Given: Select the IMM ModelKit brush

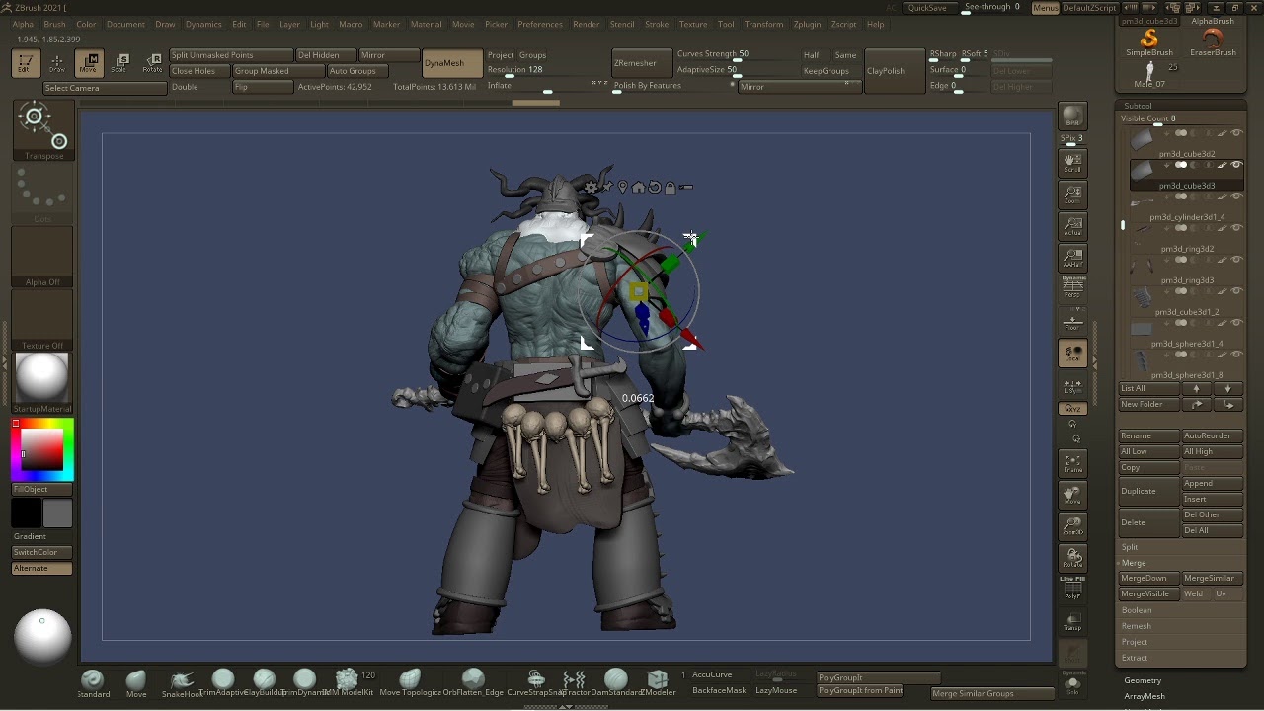Looking at the screenshot, I should [x=348, y=682].
